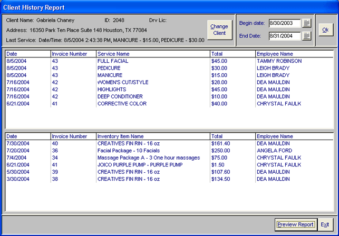Sort services by the Service Name header

(153, 54)
